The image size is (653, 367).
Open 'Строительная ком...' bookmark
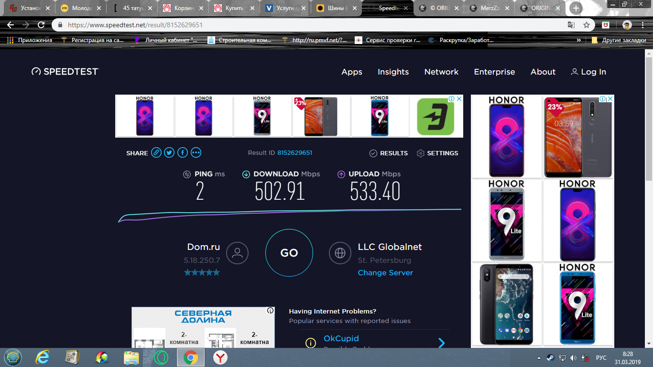click(240, 40)
